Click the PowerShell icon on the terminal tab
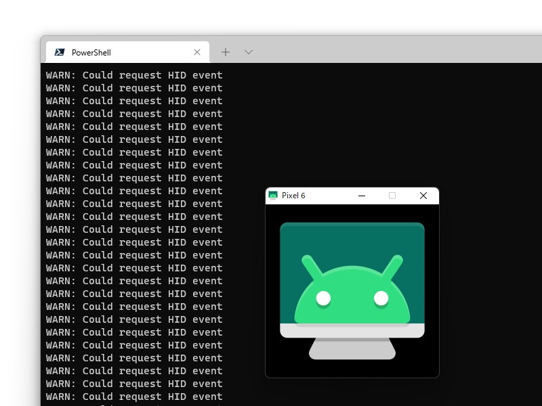 click(x=61, y=52)
